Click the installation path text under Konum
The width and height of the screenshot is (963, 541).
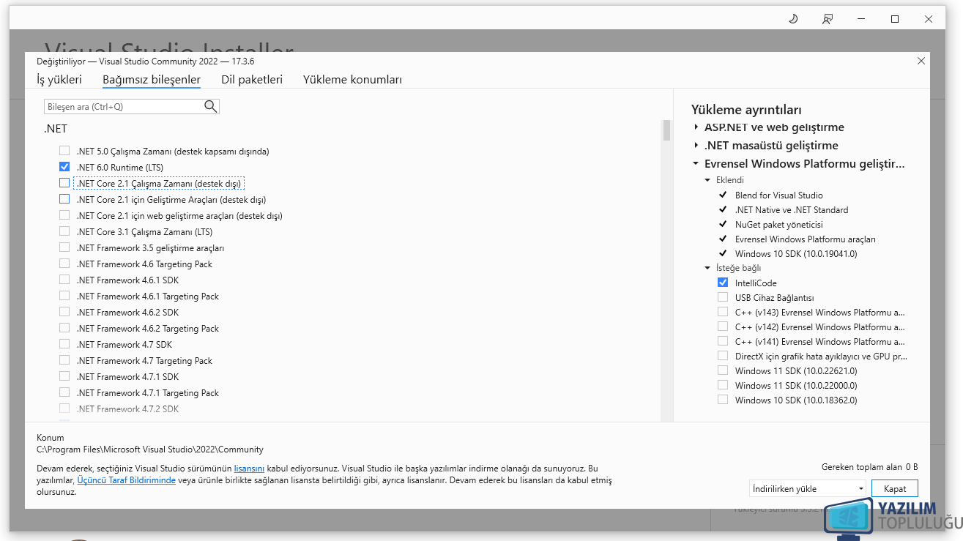150,449
